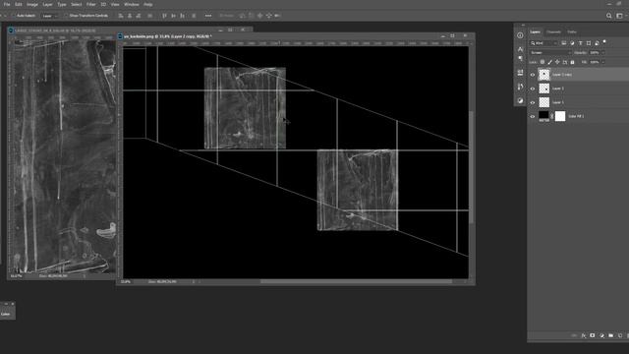Toggle layer filtering on/off switch

click(x=604, y=41)
